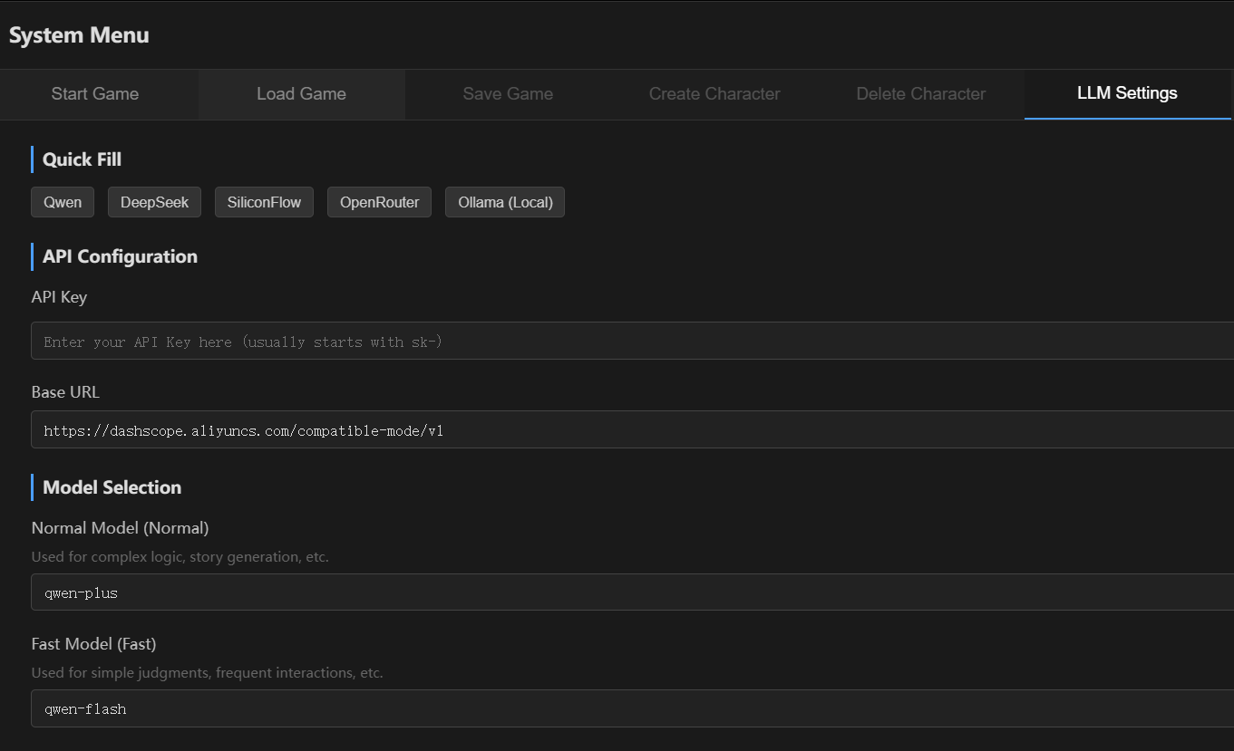Click the Qwen quick fill preset
This screenshot has width=1234, height=751.
(62, 202)
